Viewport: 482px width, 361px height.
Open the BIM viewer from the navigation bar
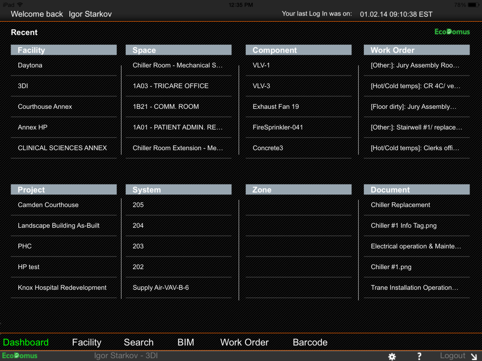(x=186, y=342)
